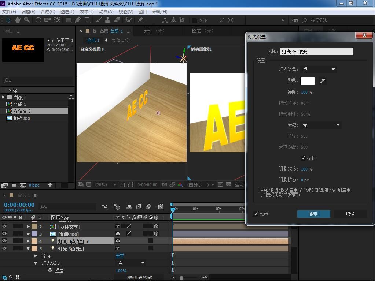
Task: Click the View Axis mode icon
Action: (x=182, y=20)
